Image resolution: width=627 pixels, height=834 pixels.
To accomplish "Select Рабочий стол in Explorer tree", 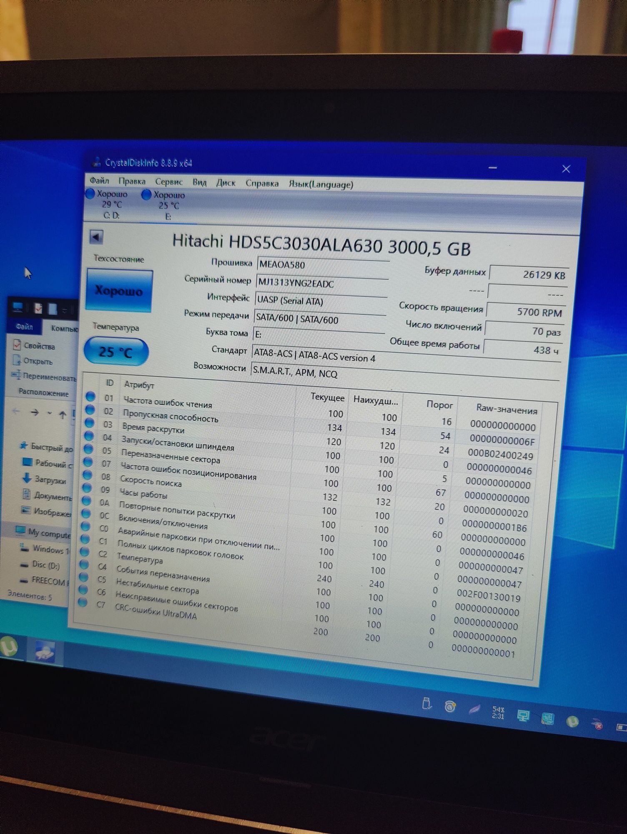I will pyautogui.click(x=47, y=463).
